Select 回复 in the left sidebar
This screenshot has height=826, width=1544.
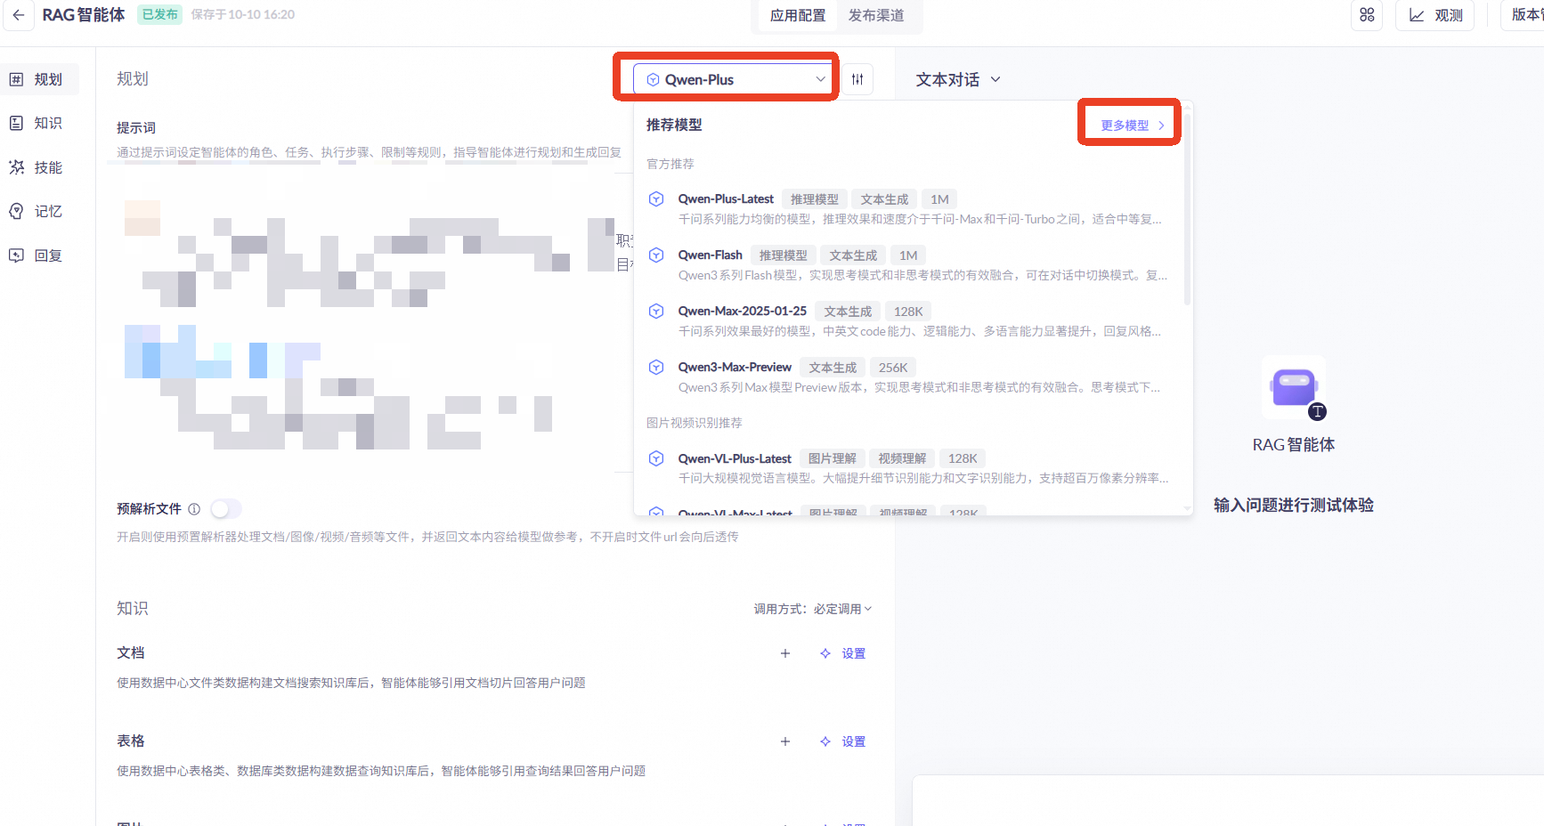pyautogui.click(x=39, y=255)
